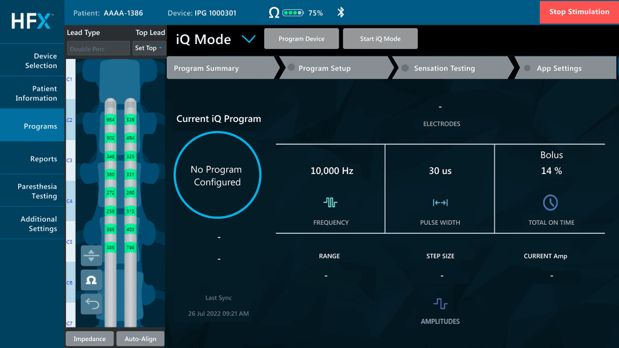This screenshot has width=619, height=348.
Task: Click the battery level indicator
Action: tap(293, 13)
